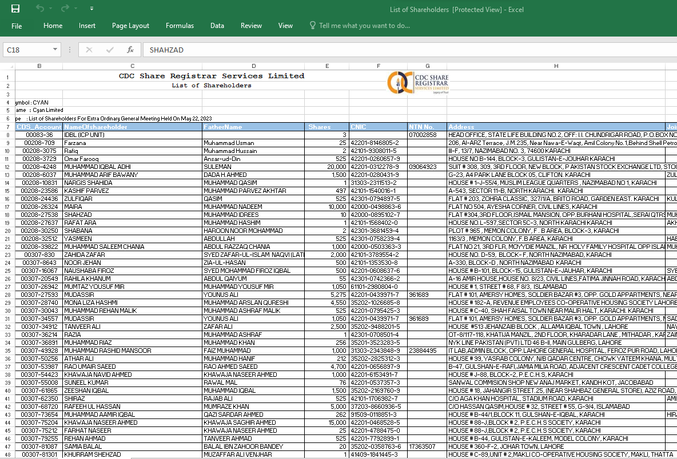677x459 pixels.
Task: Click the 'FatherName' header cell
Action: click(253, 127)
